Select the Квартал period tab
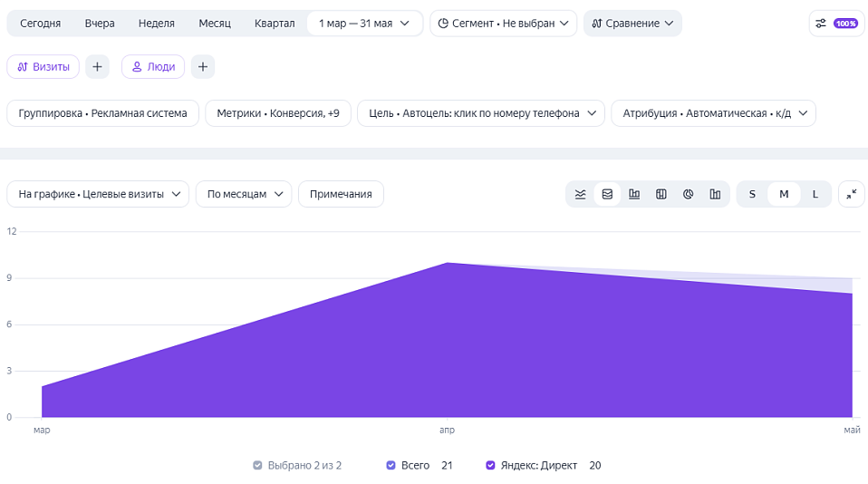 275,24
